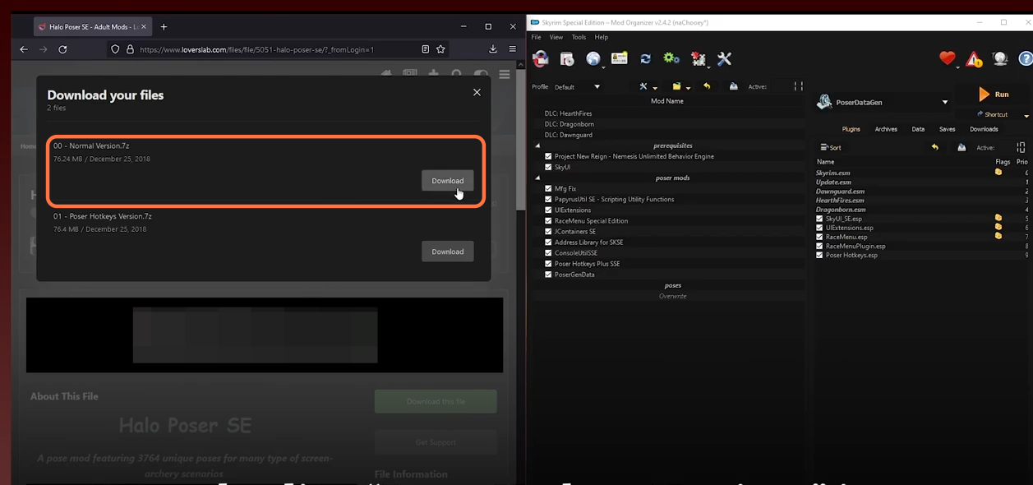
Task: Click the Change Game instance icon
Action: 541,58
